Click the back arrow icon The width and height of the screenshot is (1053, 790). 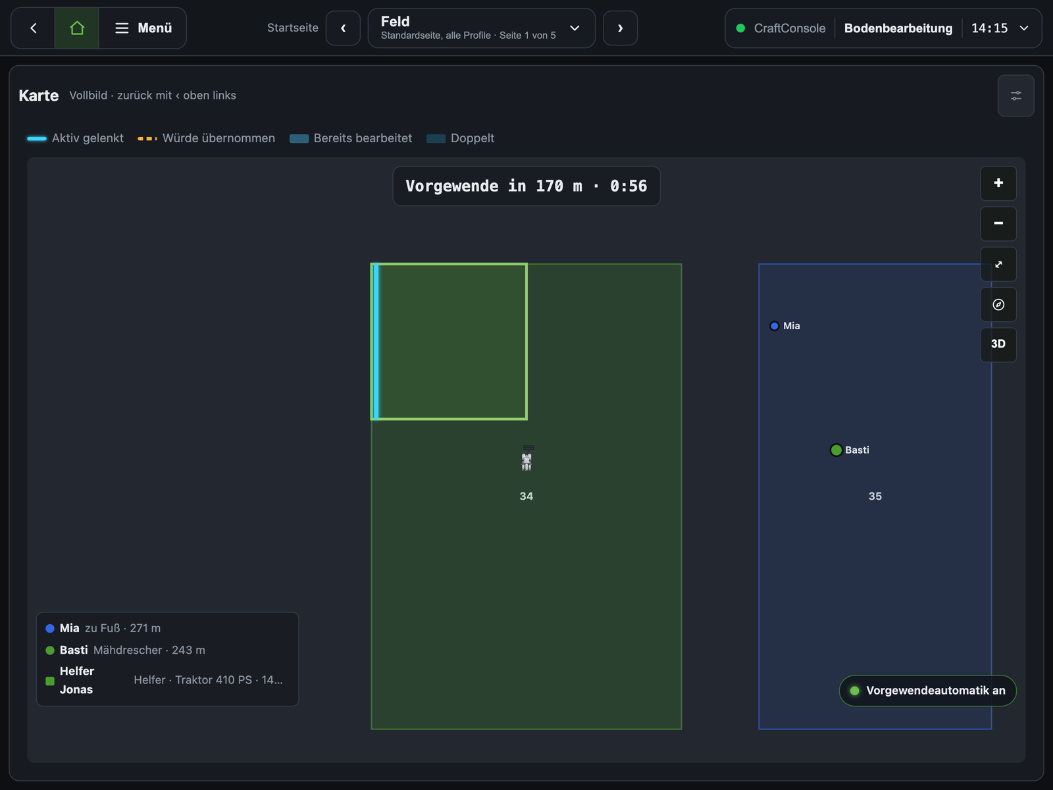pos(33,28)
